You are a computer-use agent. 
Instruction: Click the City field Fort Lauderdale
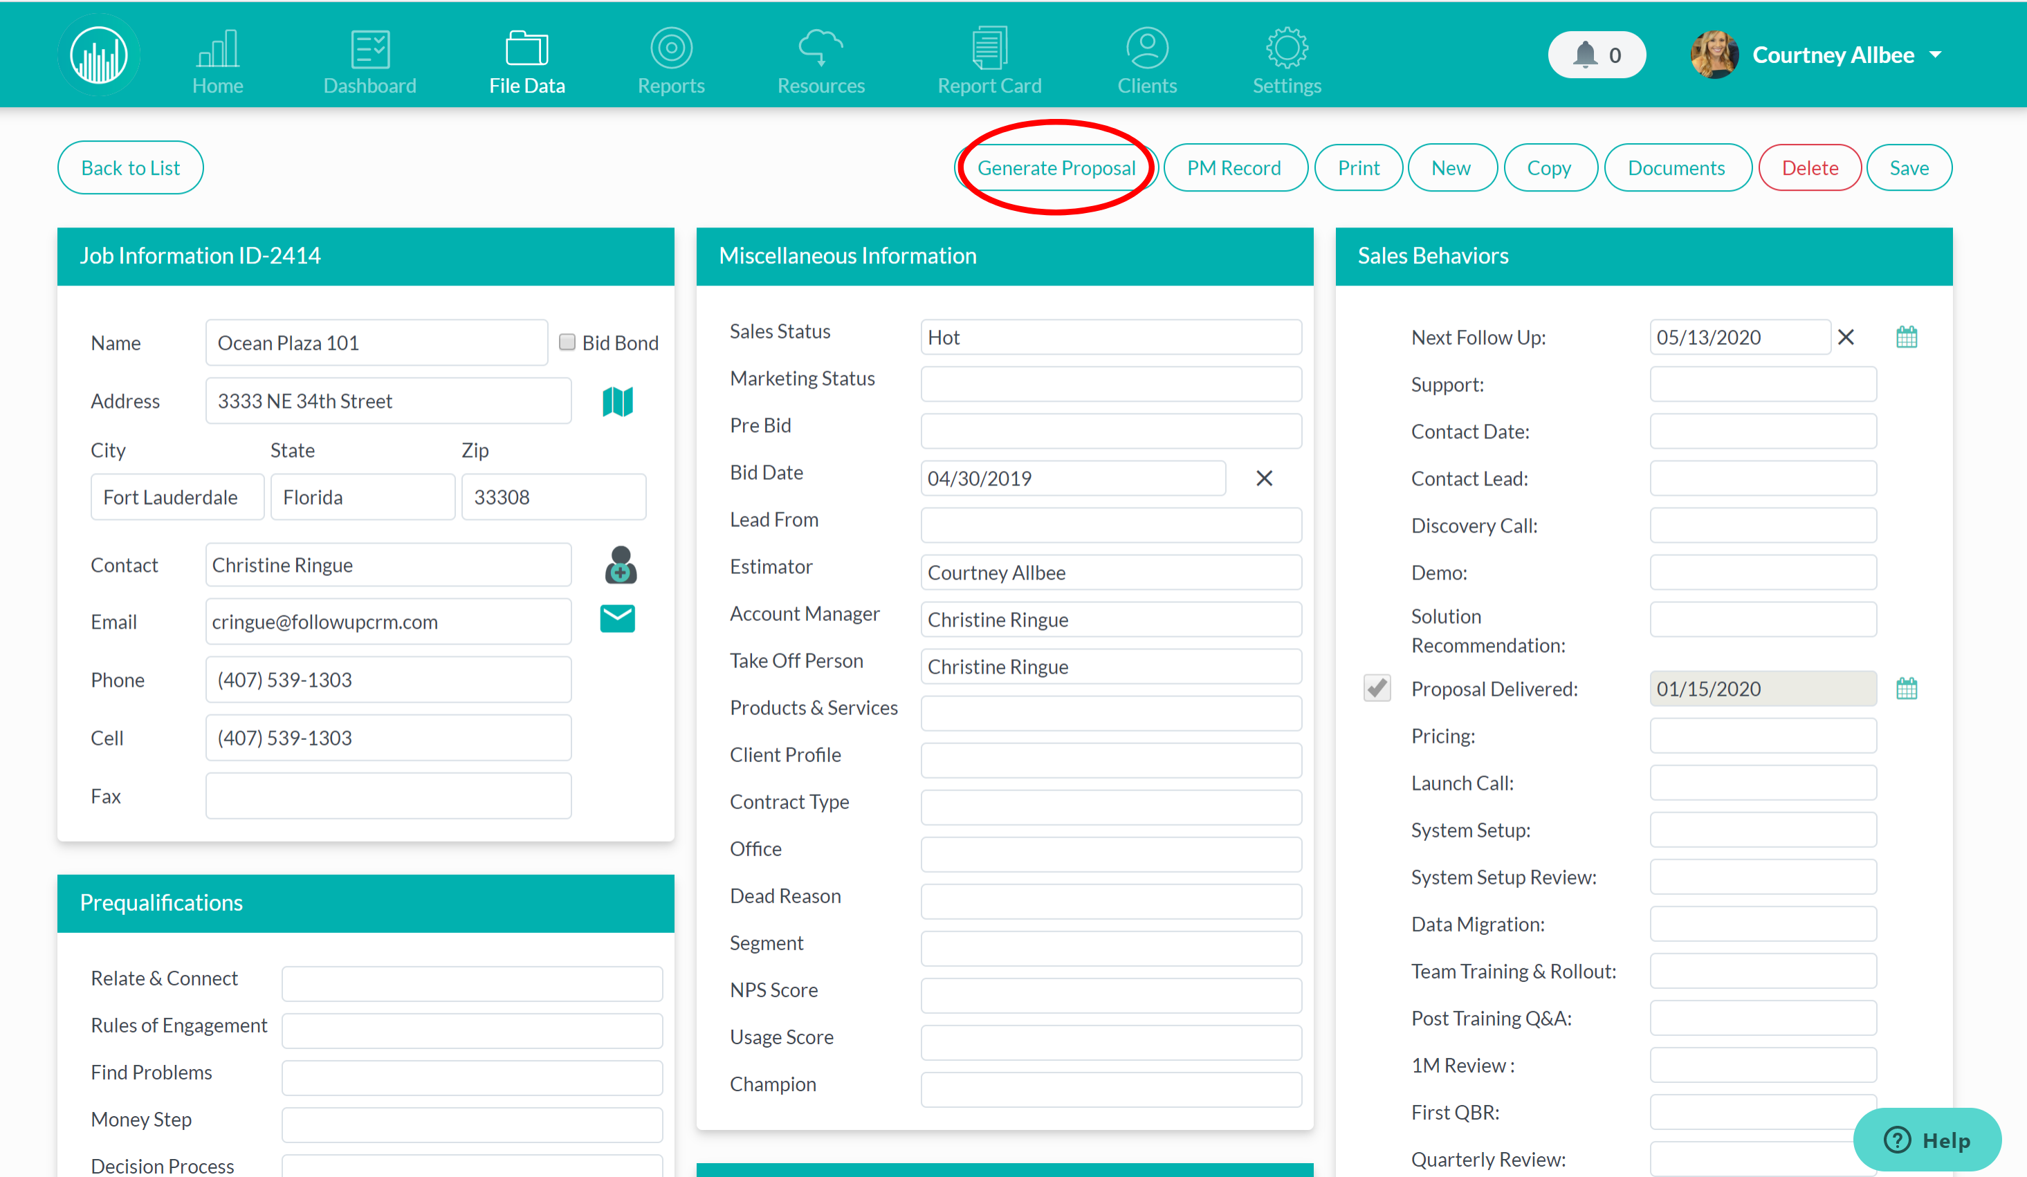[177, 497]
